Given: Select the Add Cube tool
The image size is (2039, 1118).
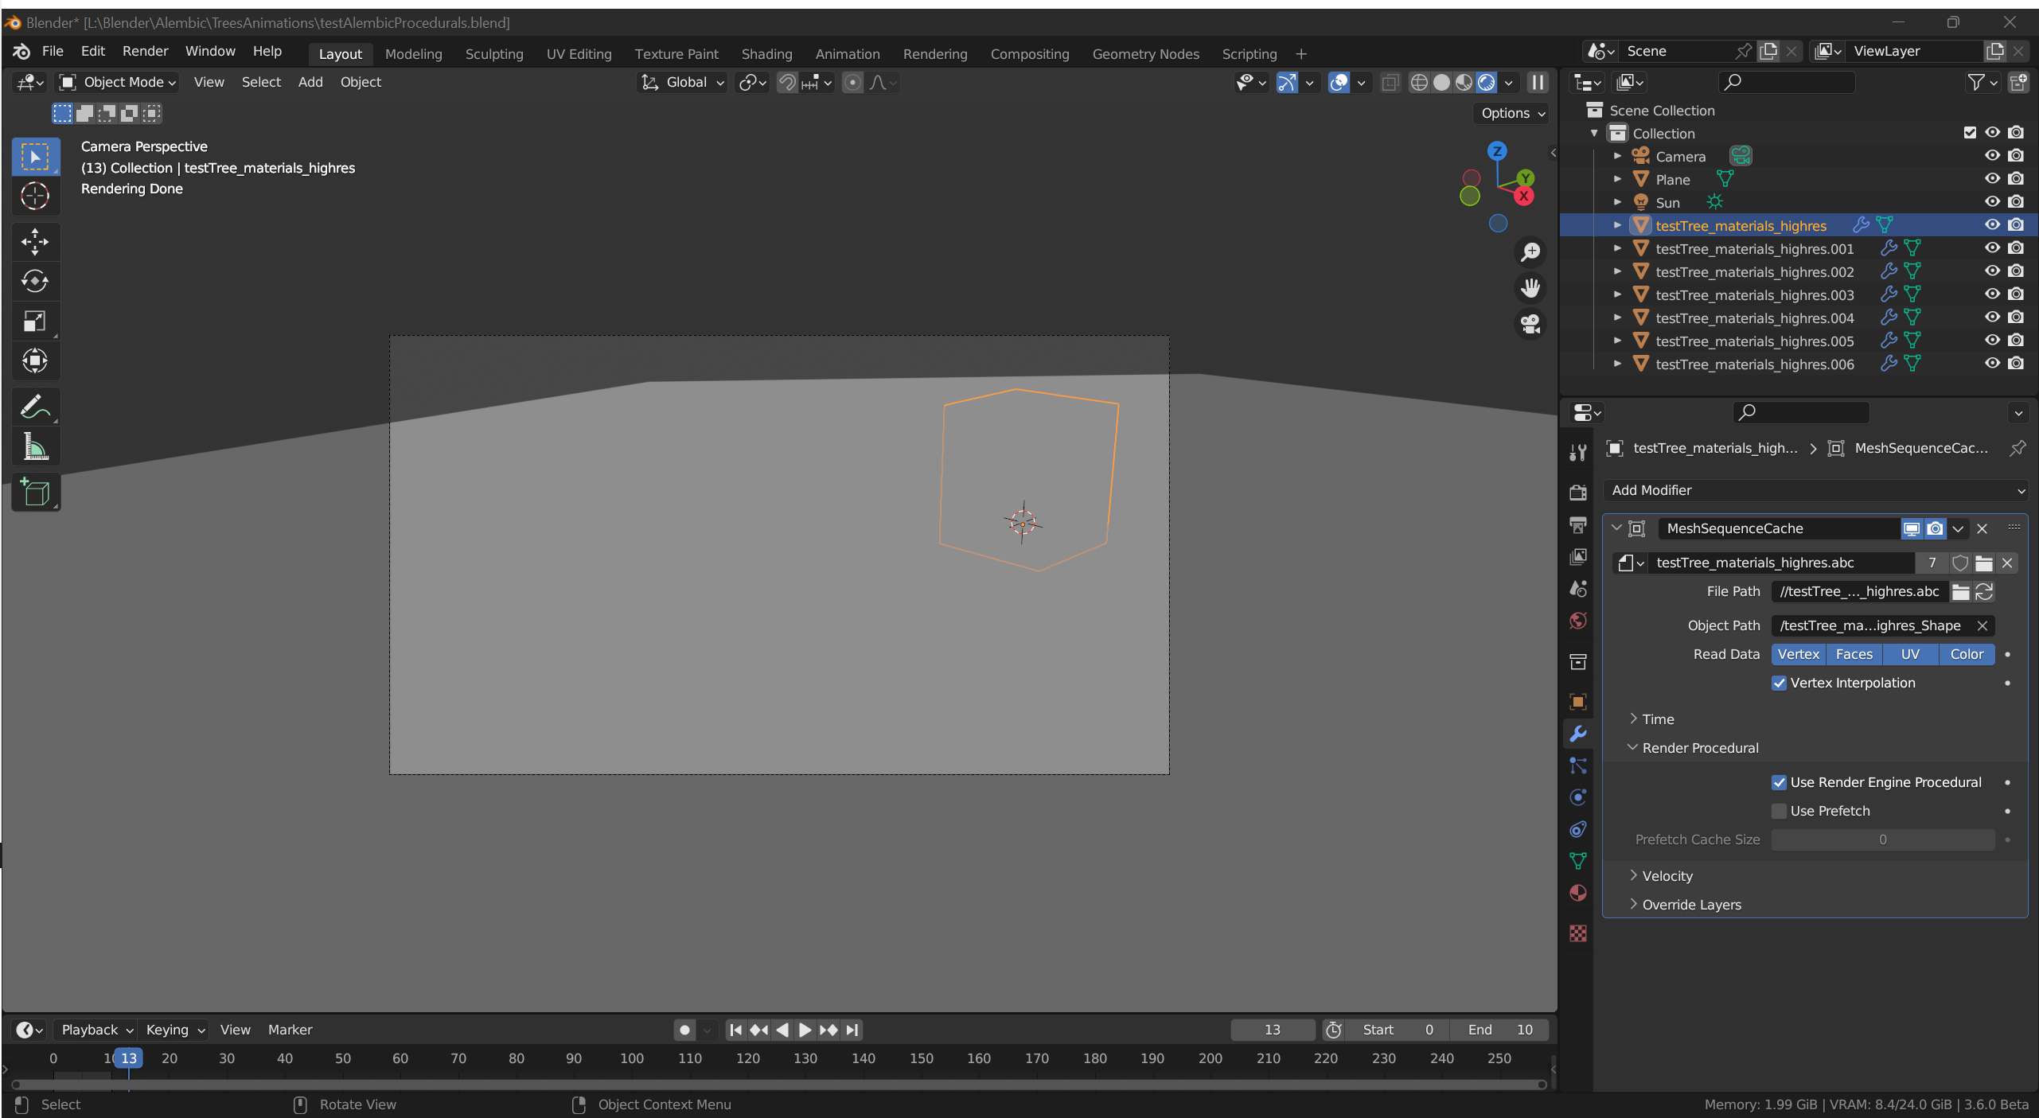Looking at the screenshot, I should (35, 493).
